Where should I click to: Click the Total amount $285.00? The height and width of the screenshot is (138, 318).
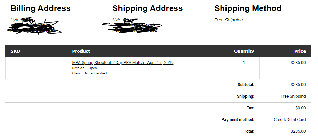tap(298, 131)
